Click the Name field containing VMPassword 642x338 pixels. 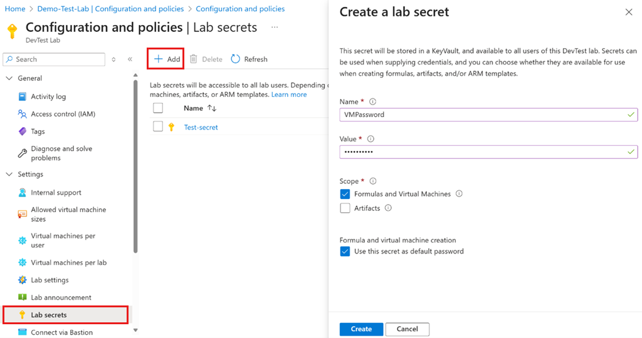click(x=488, y=115)
